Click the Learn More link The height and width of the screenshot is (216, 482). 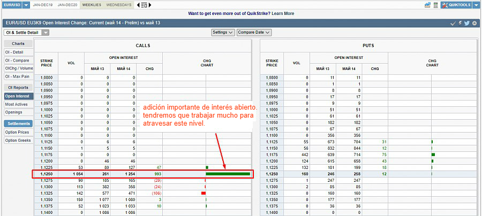(x=282, y=13)
